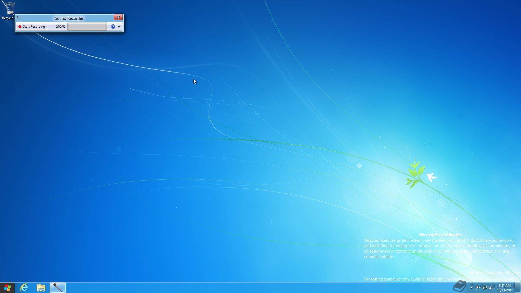
Task: Close the Sound Recorder window
Action: (x=118, y=17)
